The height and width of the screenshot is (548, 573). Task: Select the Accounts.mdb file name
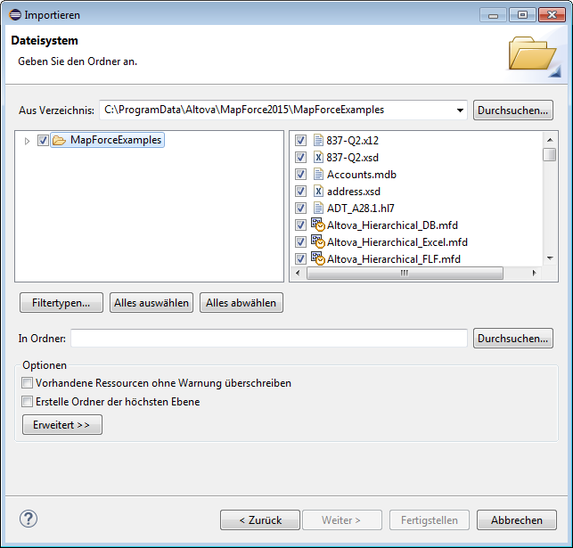pos(362,175)
